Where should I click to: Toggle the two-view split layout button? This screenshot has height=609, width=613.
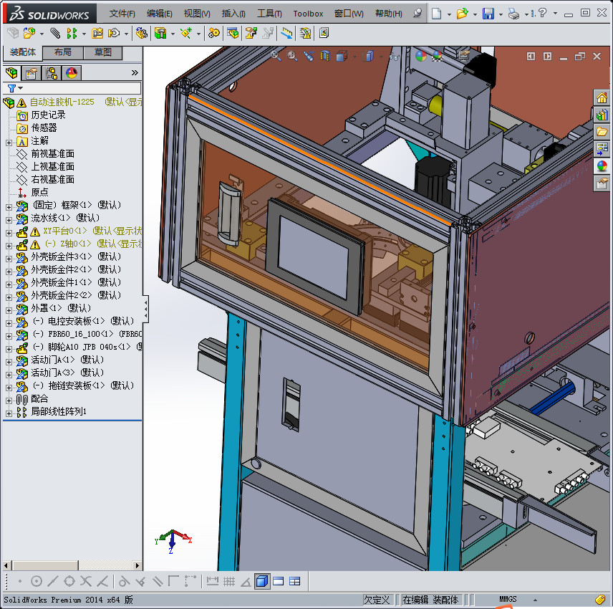click(x=279, y=581)
